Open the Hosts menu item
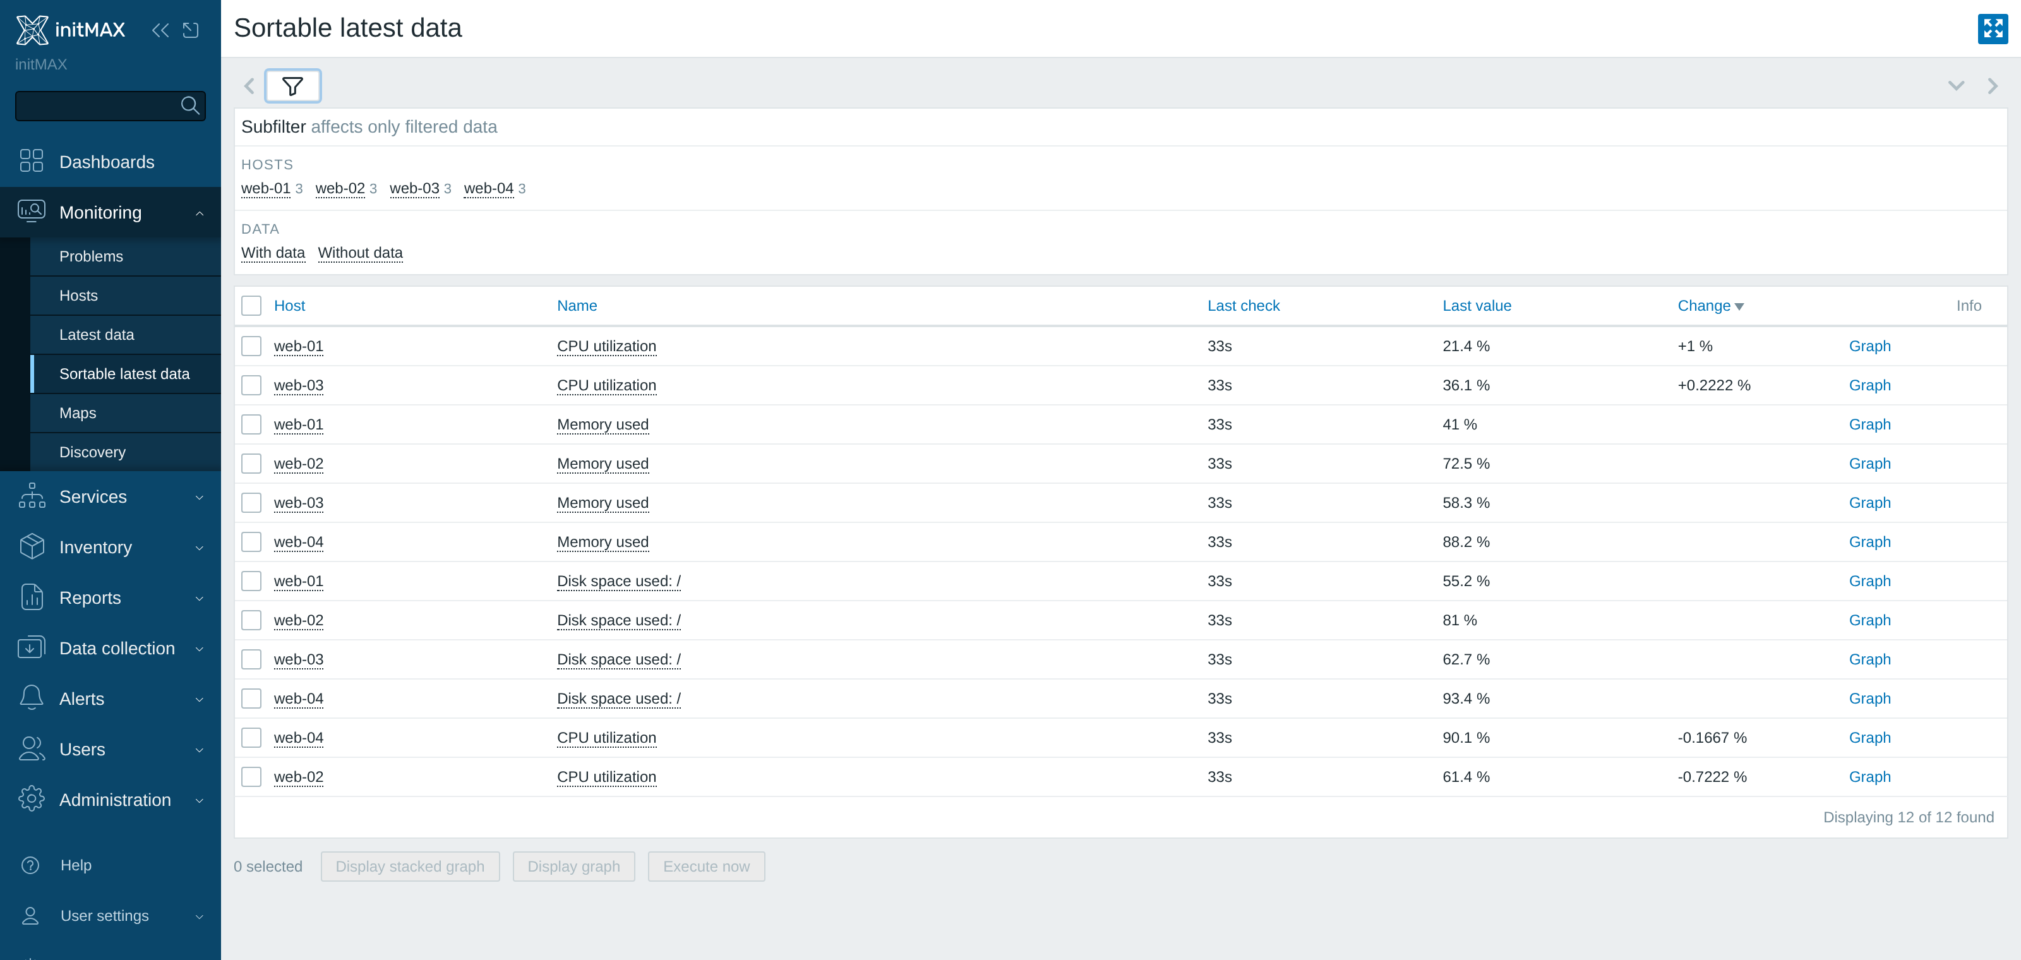The width and height of the screenshot is (2021, 960). (126, 296)
